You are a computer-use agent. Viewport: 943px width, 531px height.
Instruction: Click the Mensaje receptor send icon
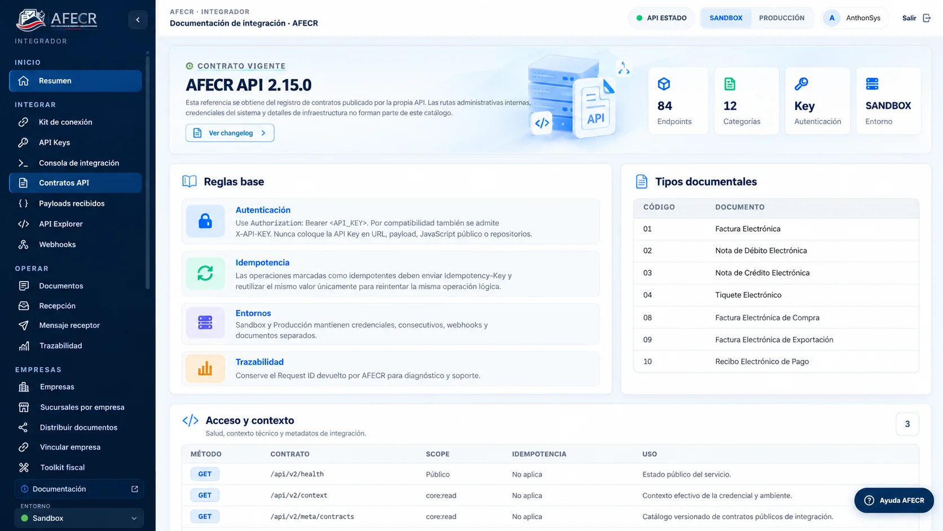(24, 326)
